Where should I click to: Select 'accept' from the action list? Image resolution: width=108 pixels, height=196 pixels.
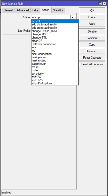tap(55, 21)
